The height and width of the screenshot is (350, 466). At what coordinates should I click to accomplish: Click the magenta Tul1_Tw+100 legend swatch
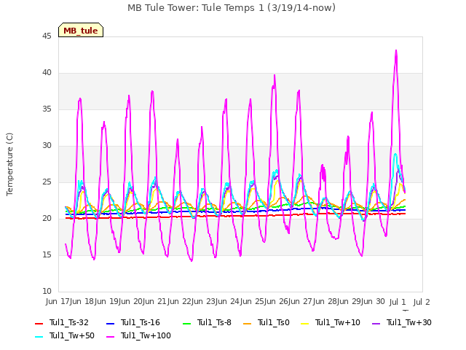tap(110, 336)
